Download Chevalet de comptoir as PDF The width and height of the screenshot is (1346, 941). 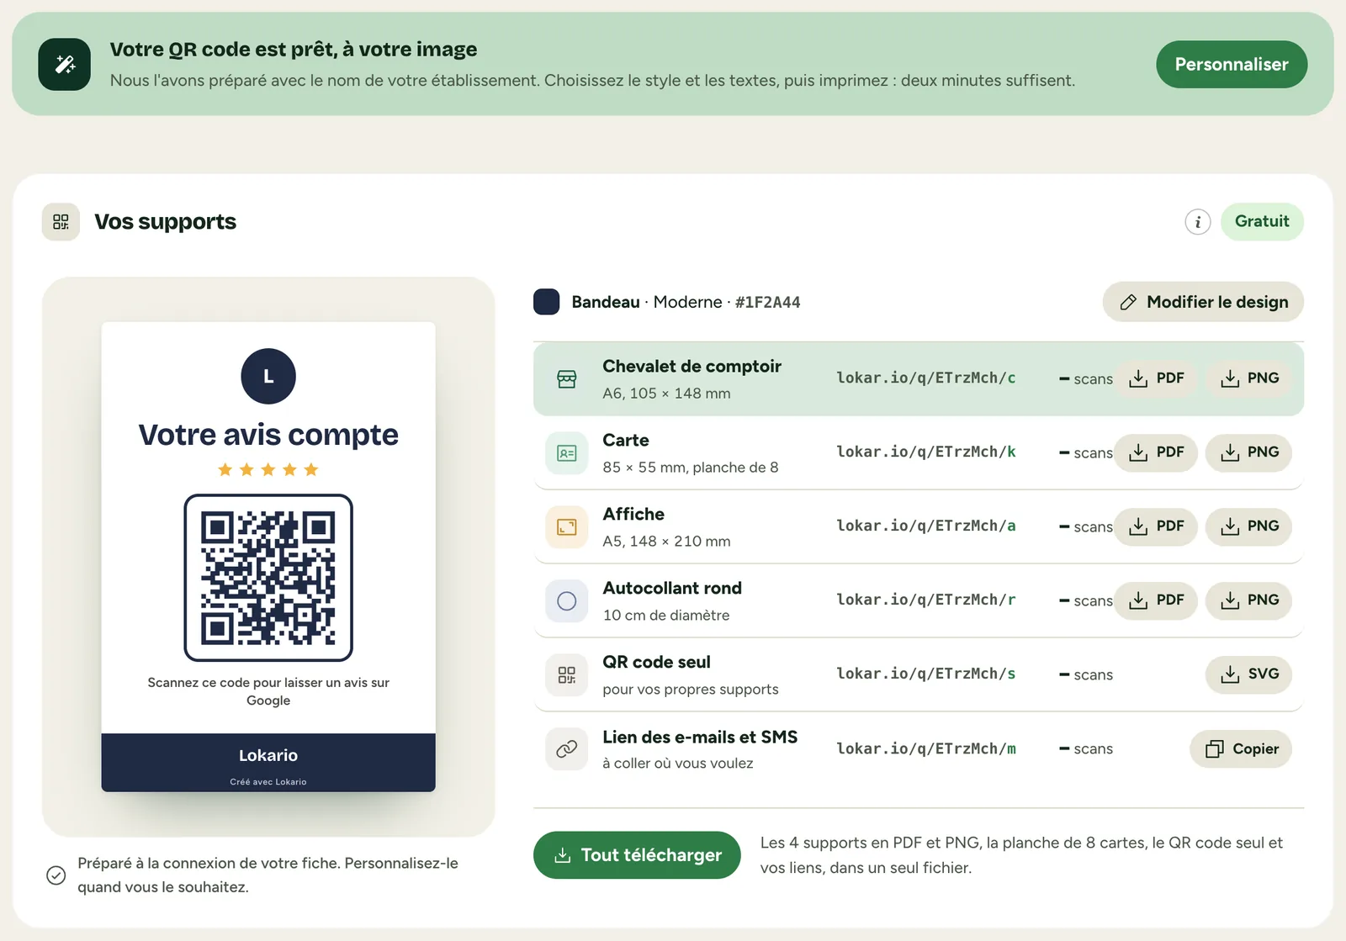coord(1156,378)
